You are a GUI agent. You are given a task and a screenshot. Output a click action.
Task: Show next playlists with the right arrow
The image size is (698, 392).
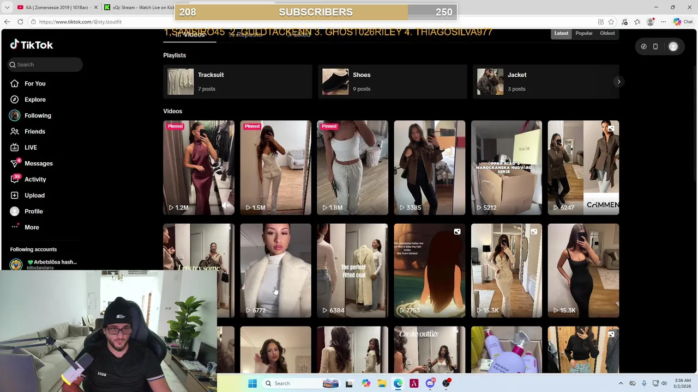click(x=618, y=82)
